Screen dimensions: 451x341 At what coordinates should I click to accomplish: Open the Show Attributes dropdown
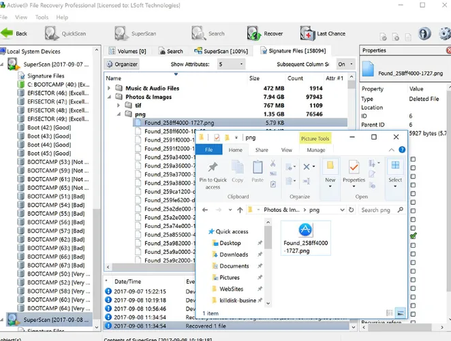231,64
